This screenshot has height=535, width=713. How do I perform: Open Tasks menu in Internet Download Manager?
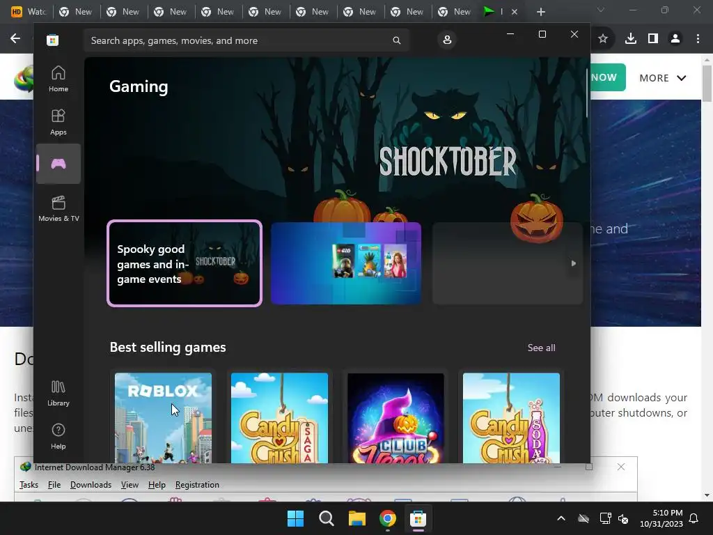[x=29, y=485]
